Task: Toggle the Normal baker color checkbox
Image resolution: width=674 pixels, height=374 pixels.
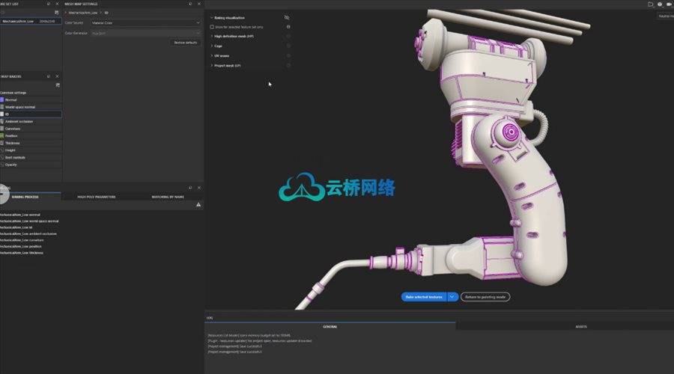Action: (2, 99)
